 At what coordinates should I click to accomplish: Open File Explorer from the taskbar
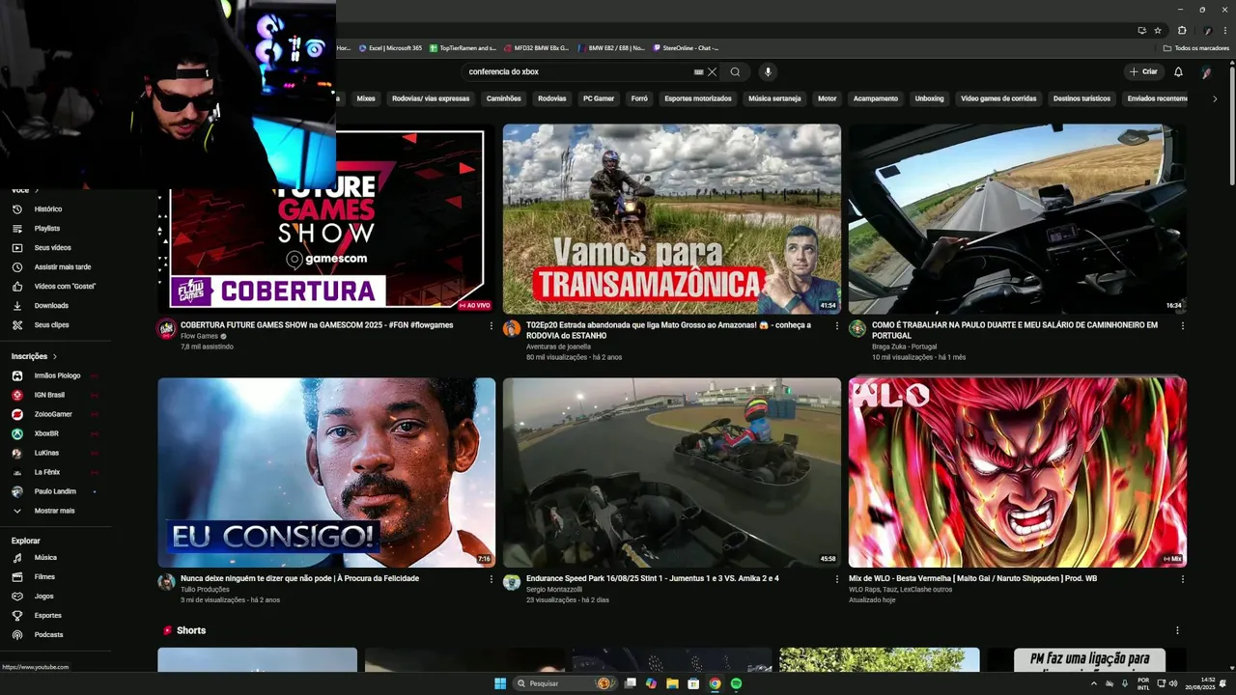[672, 683]
